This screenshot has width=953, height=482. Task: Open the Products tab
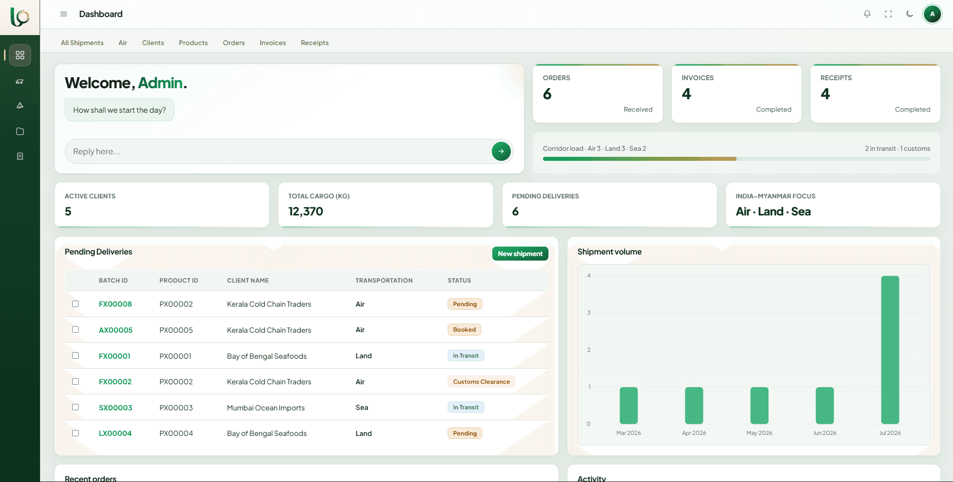click(194, 43)
